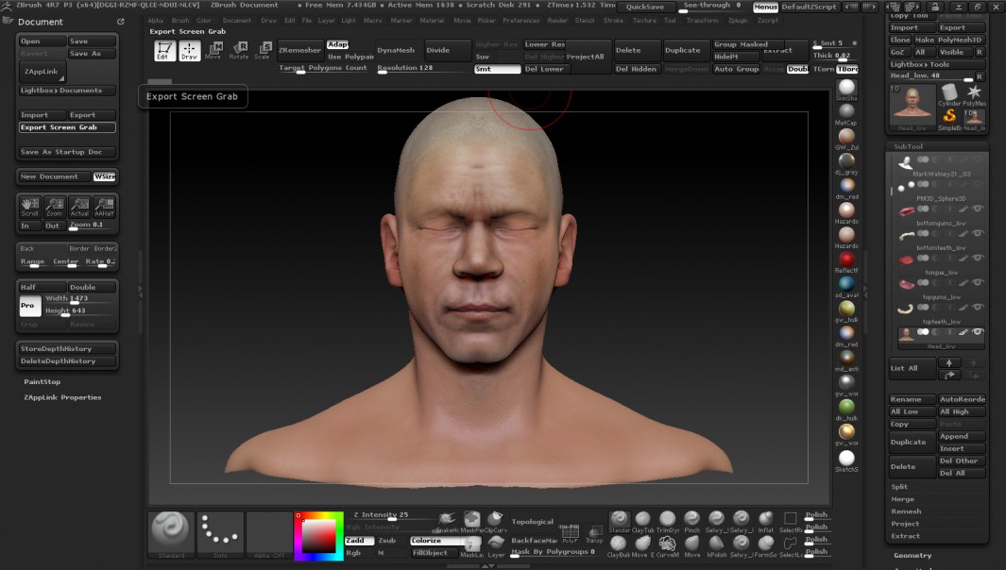This screenshot has width=1006, height=570.
Task: Select the ClayTubes brush
Action: (x=643, y=522)
